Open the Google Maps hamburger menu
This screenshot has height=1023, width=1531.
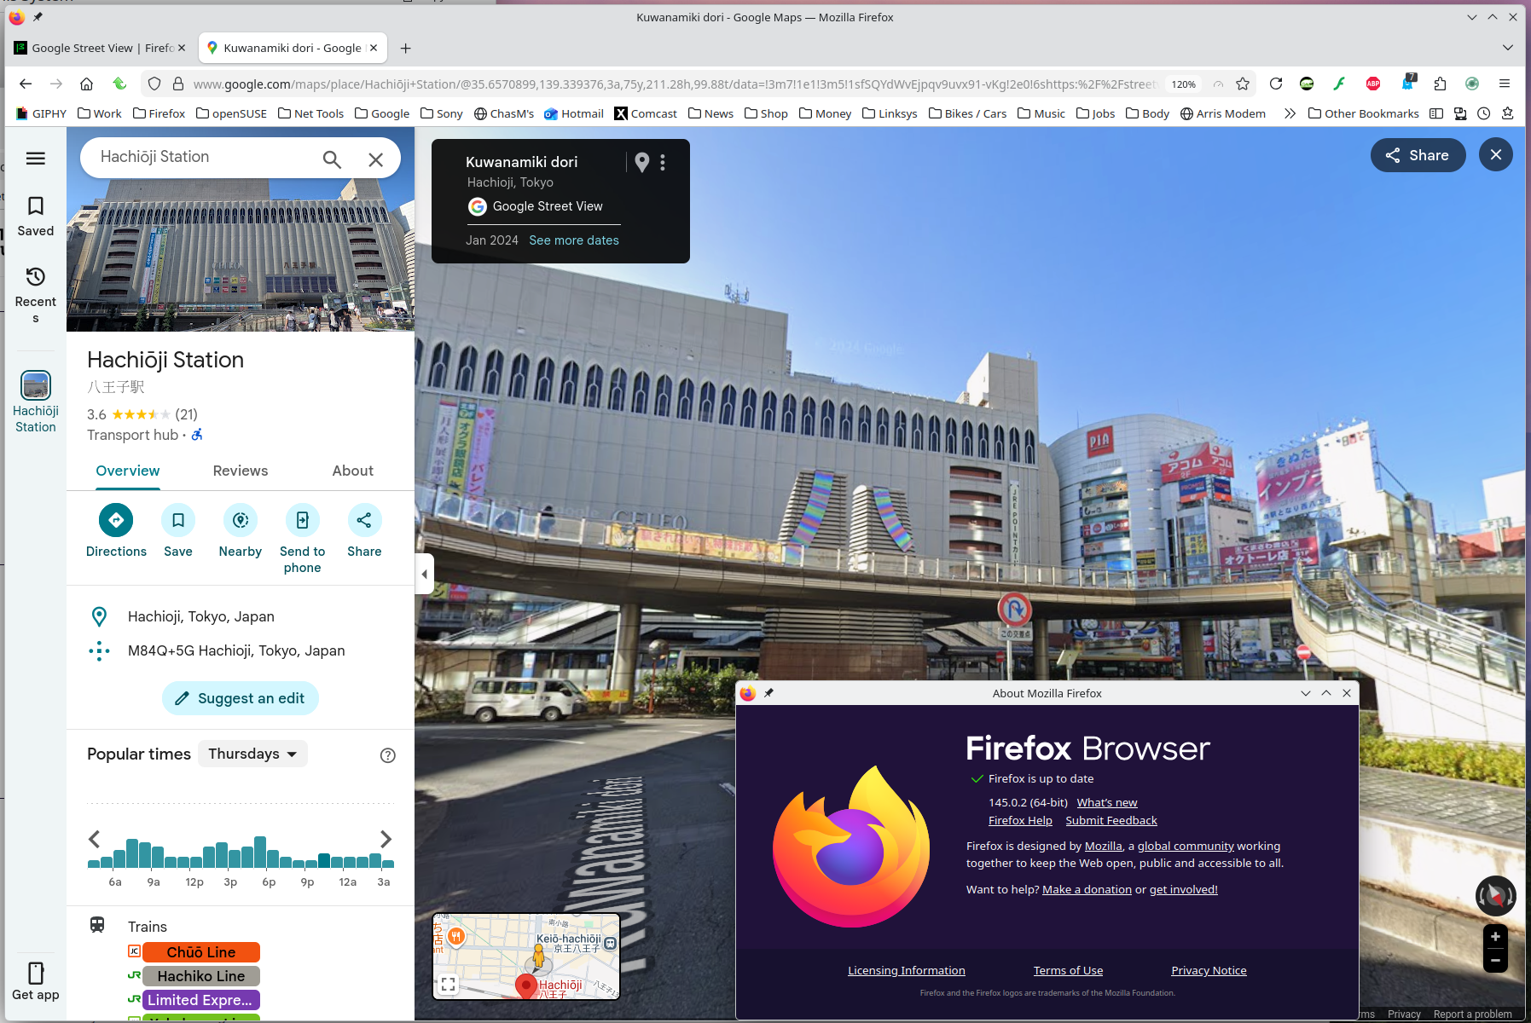click(36, 159)
